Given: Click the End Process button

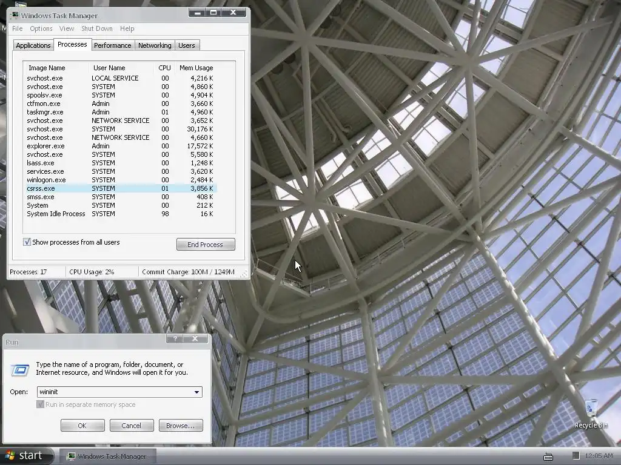Looking at the screenshot, I should point(206,245).
